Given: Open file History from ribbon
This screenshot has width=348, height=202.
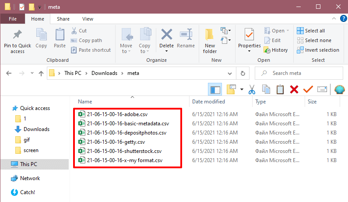Looking at the screenshot, I should click(276, 50).
